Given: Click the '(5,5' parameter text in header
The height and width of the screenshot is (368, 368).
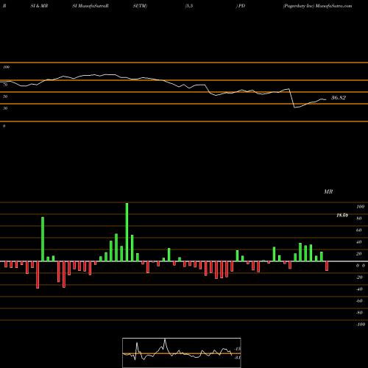Looking at the screenshot, I should pos(189,6).
